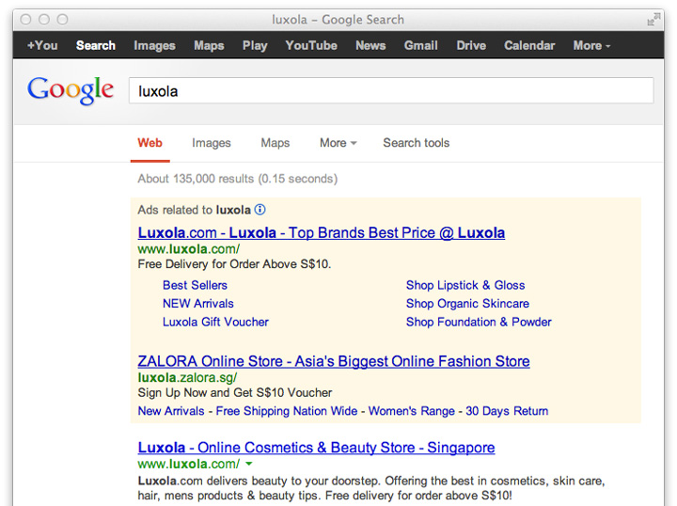Open the ZALORA Online Store ad title
This screenshot has height=506, width=677.
coord(334,361)
